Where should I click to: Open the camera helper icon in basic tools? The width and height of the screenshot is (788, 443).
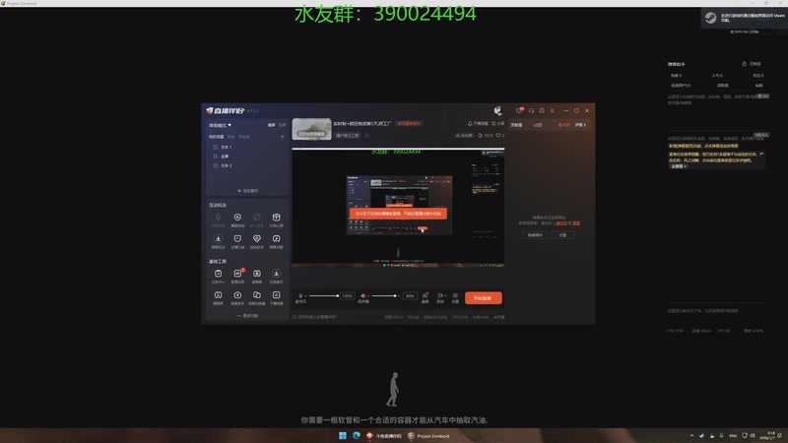[237, 294]
